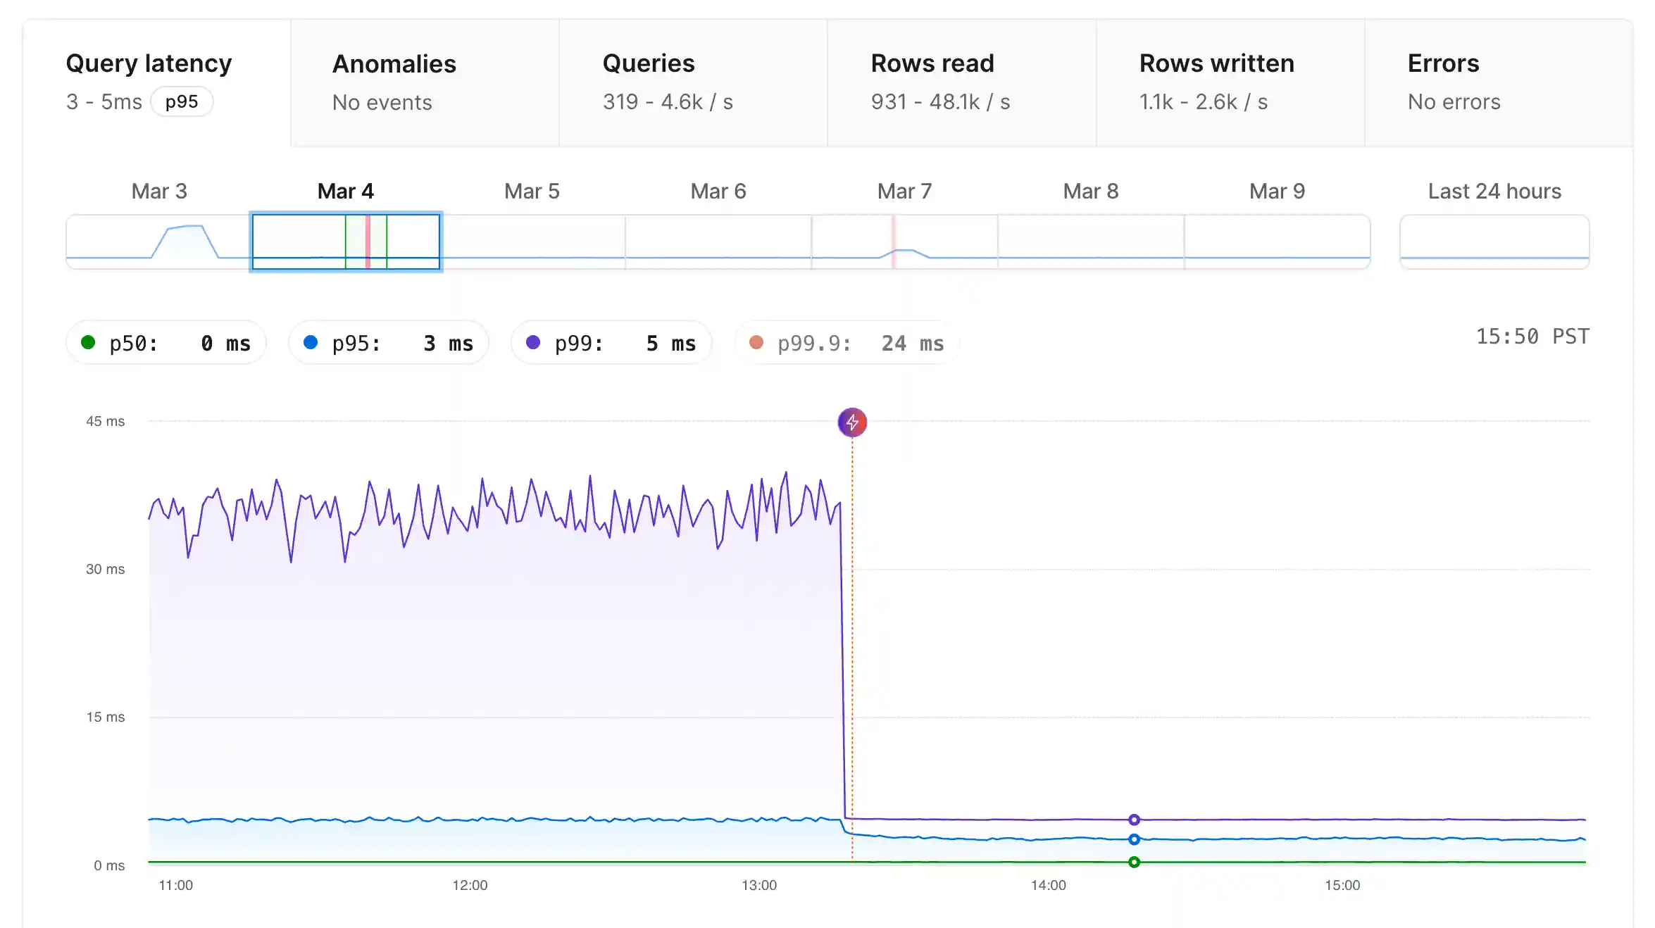This screenshot has height=928, width=1655.
Task: Click the purple p99 legend dot
Action: 534,342
